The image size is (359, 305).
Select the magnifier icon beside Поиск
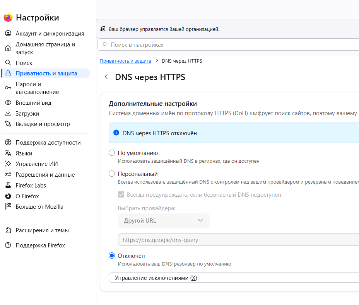[x=8, y=63]
